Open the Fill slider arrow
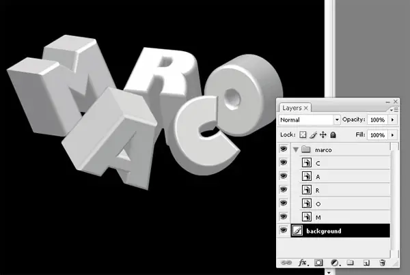This screenshot has width=410, height=275. pos(393,135)
